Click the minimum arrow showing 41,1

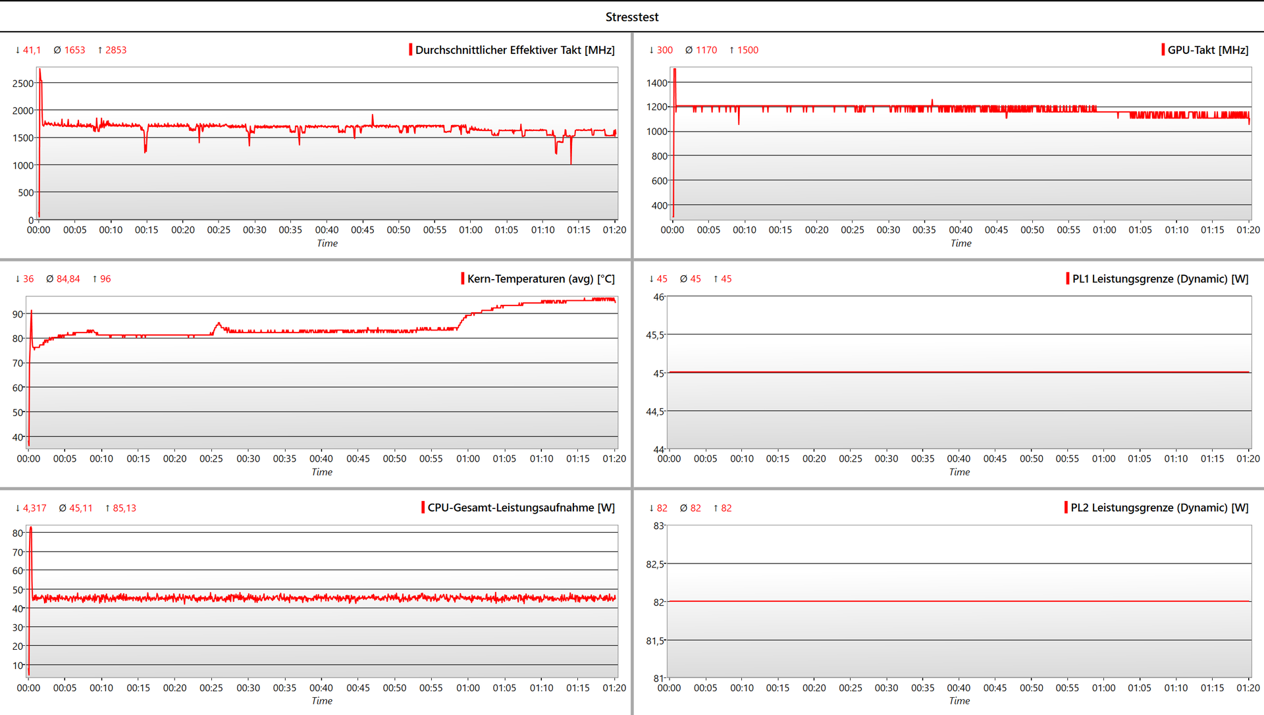(18, 50)
